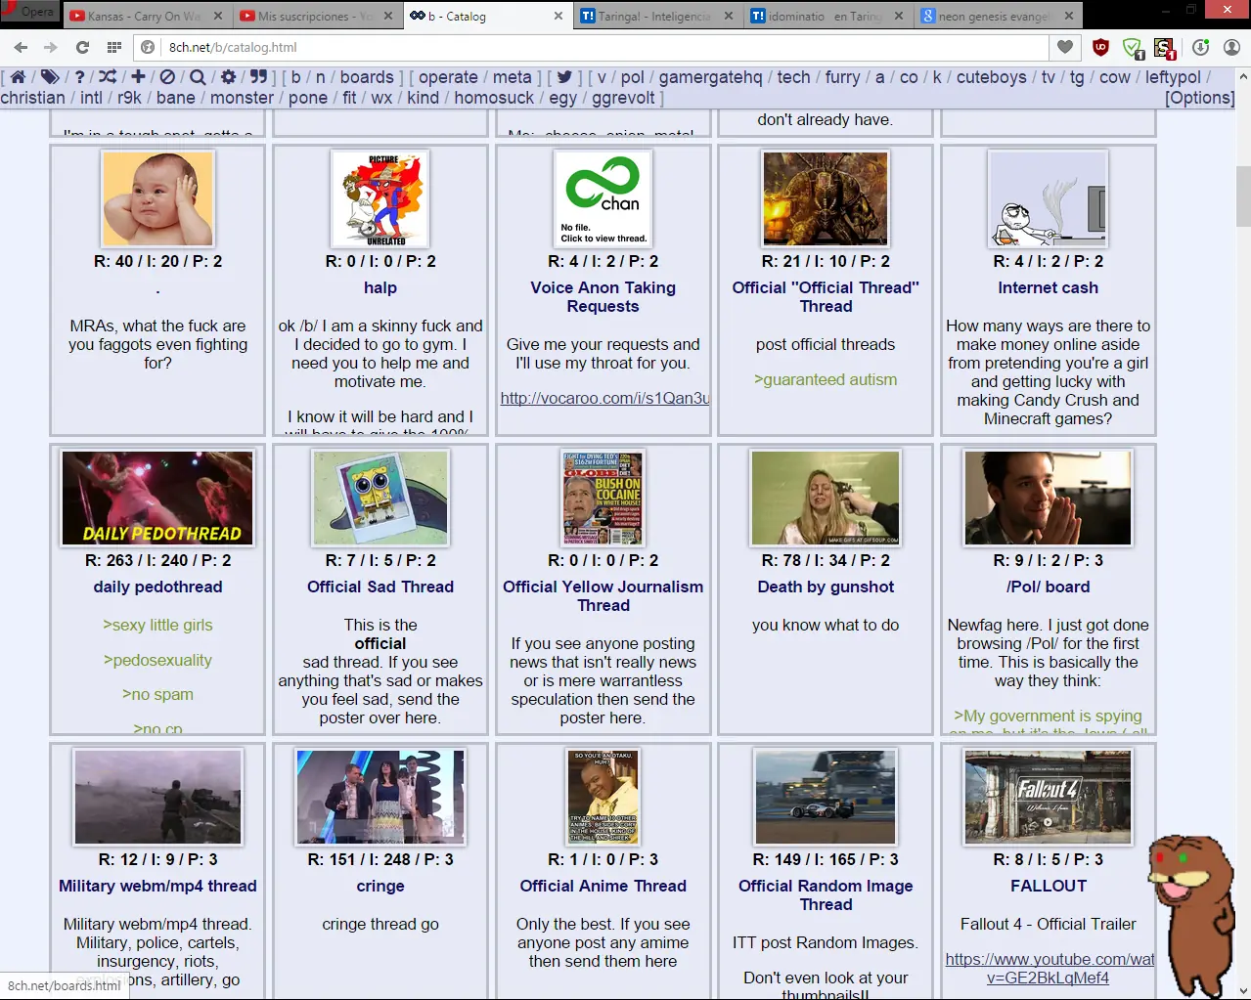Open the uBlock Origin extension
The height and width of the screenshot is (1000, 1251).
pos(1100,47)
